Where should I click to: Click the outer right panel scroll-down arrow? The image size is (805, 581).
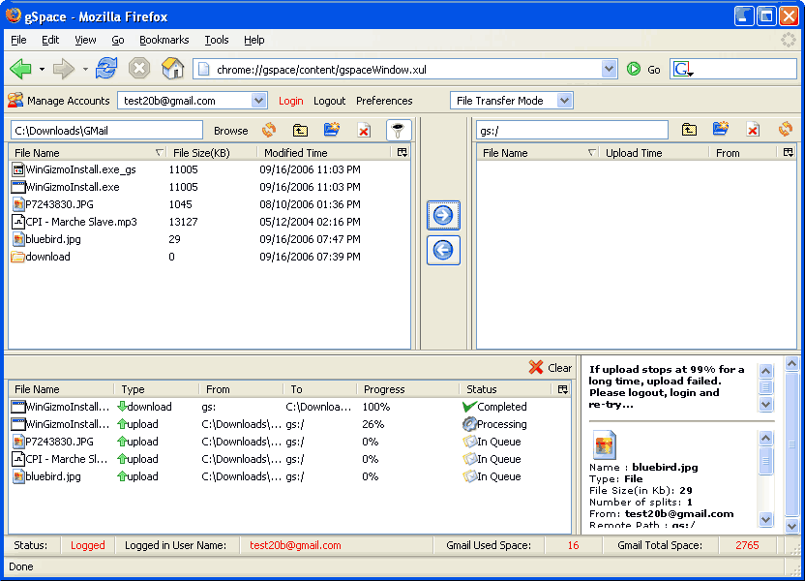click(791, 526)
